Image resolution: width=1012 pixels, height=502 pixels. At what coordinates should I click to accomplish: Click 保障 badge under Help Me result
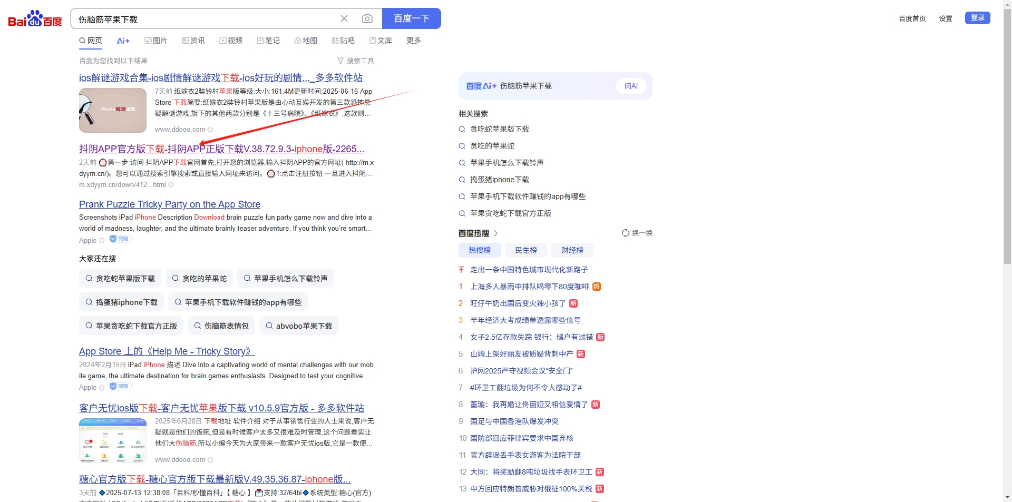[121, 387]
